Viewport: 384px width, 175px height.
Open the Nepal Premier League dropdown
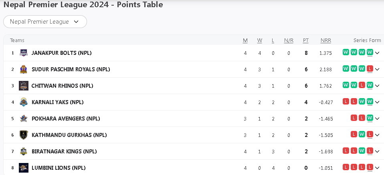pos(45,22)
